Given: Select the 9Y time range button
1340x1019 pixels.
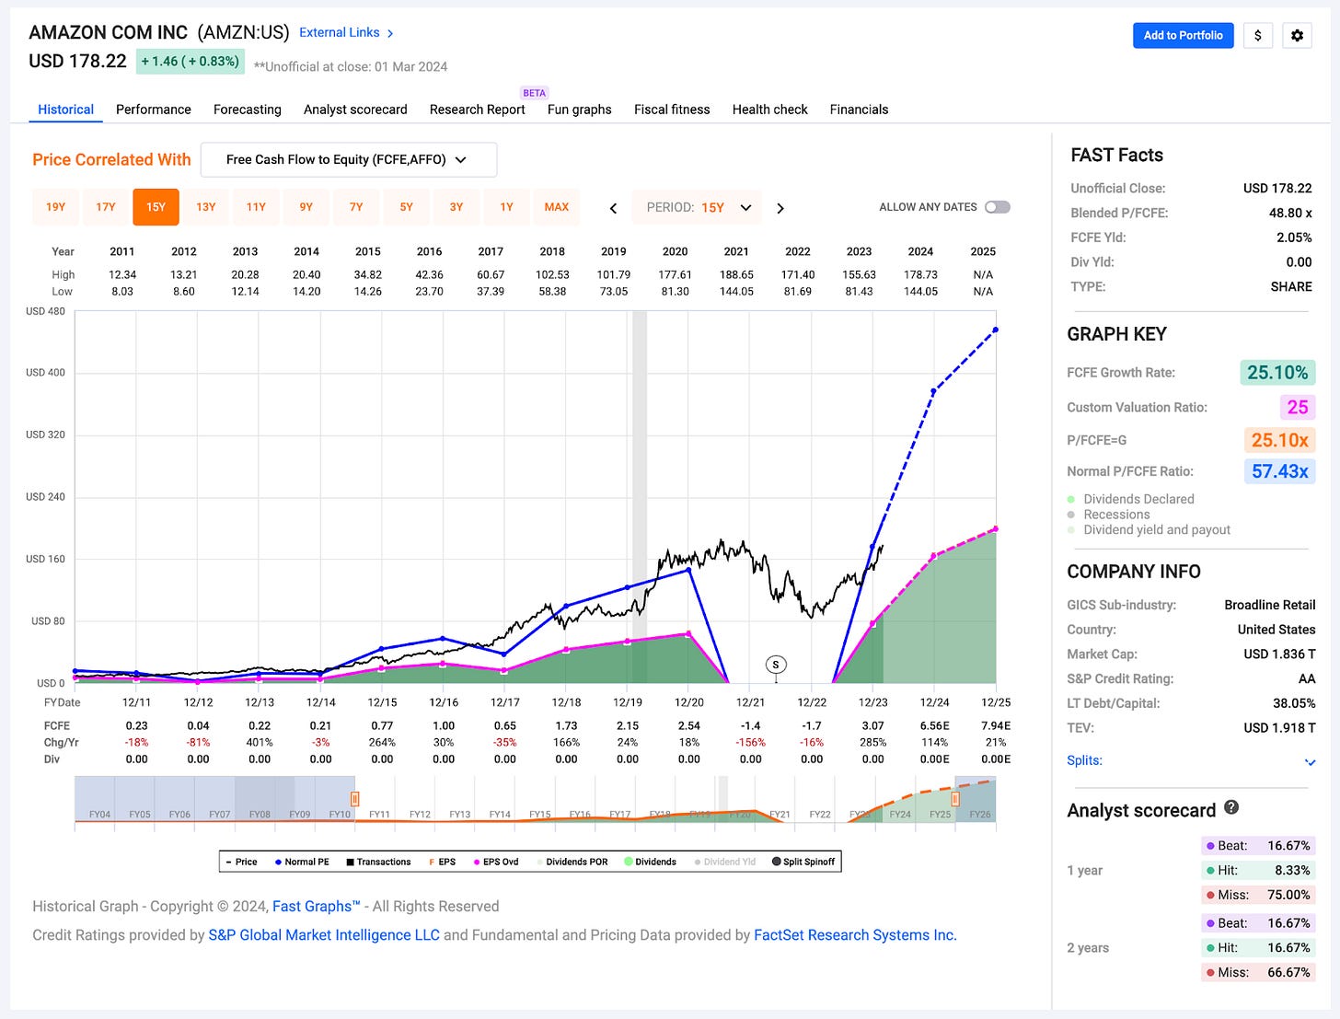Looking at the screenshot, I should [306, 207].
